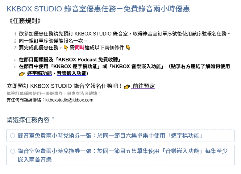Click the red 同時 highlighted word
Image resolution: width=241 pixels, height=174 pixels.
[80, 48]
